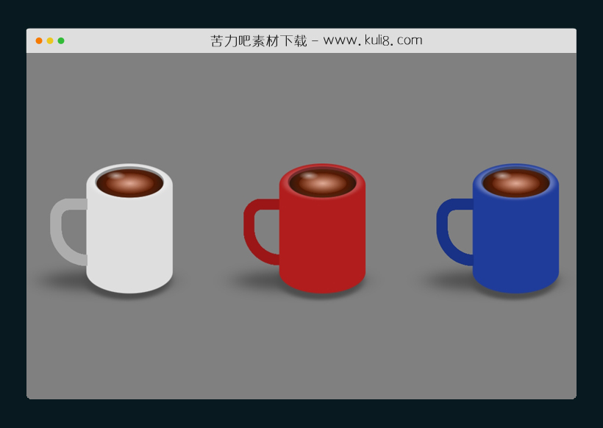Click the coffee inside the white mug
Screen dimensions: 603x428
click(131, 184)
